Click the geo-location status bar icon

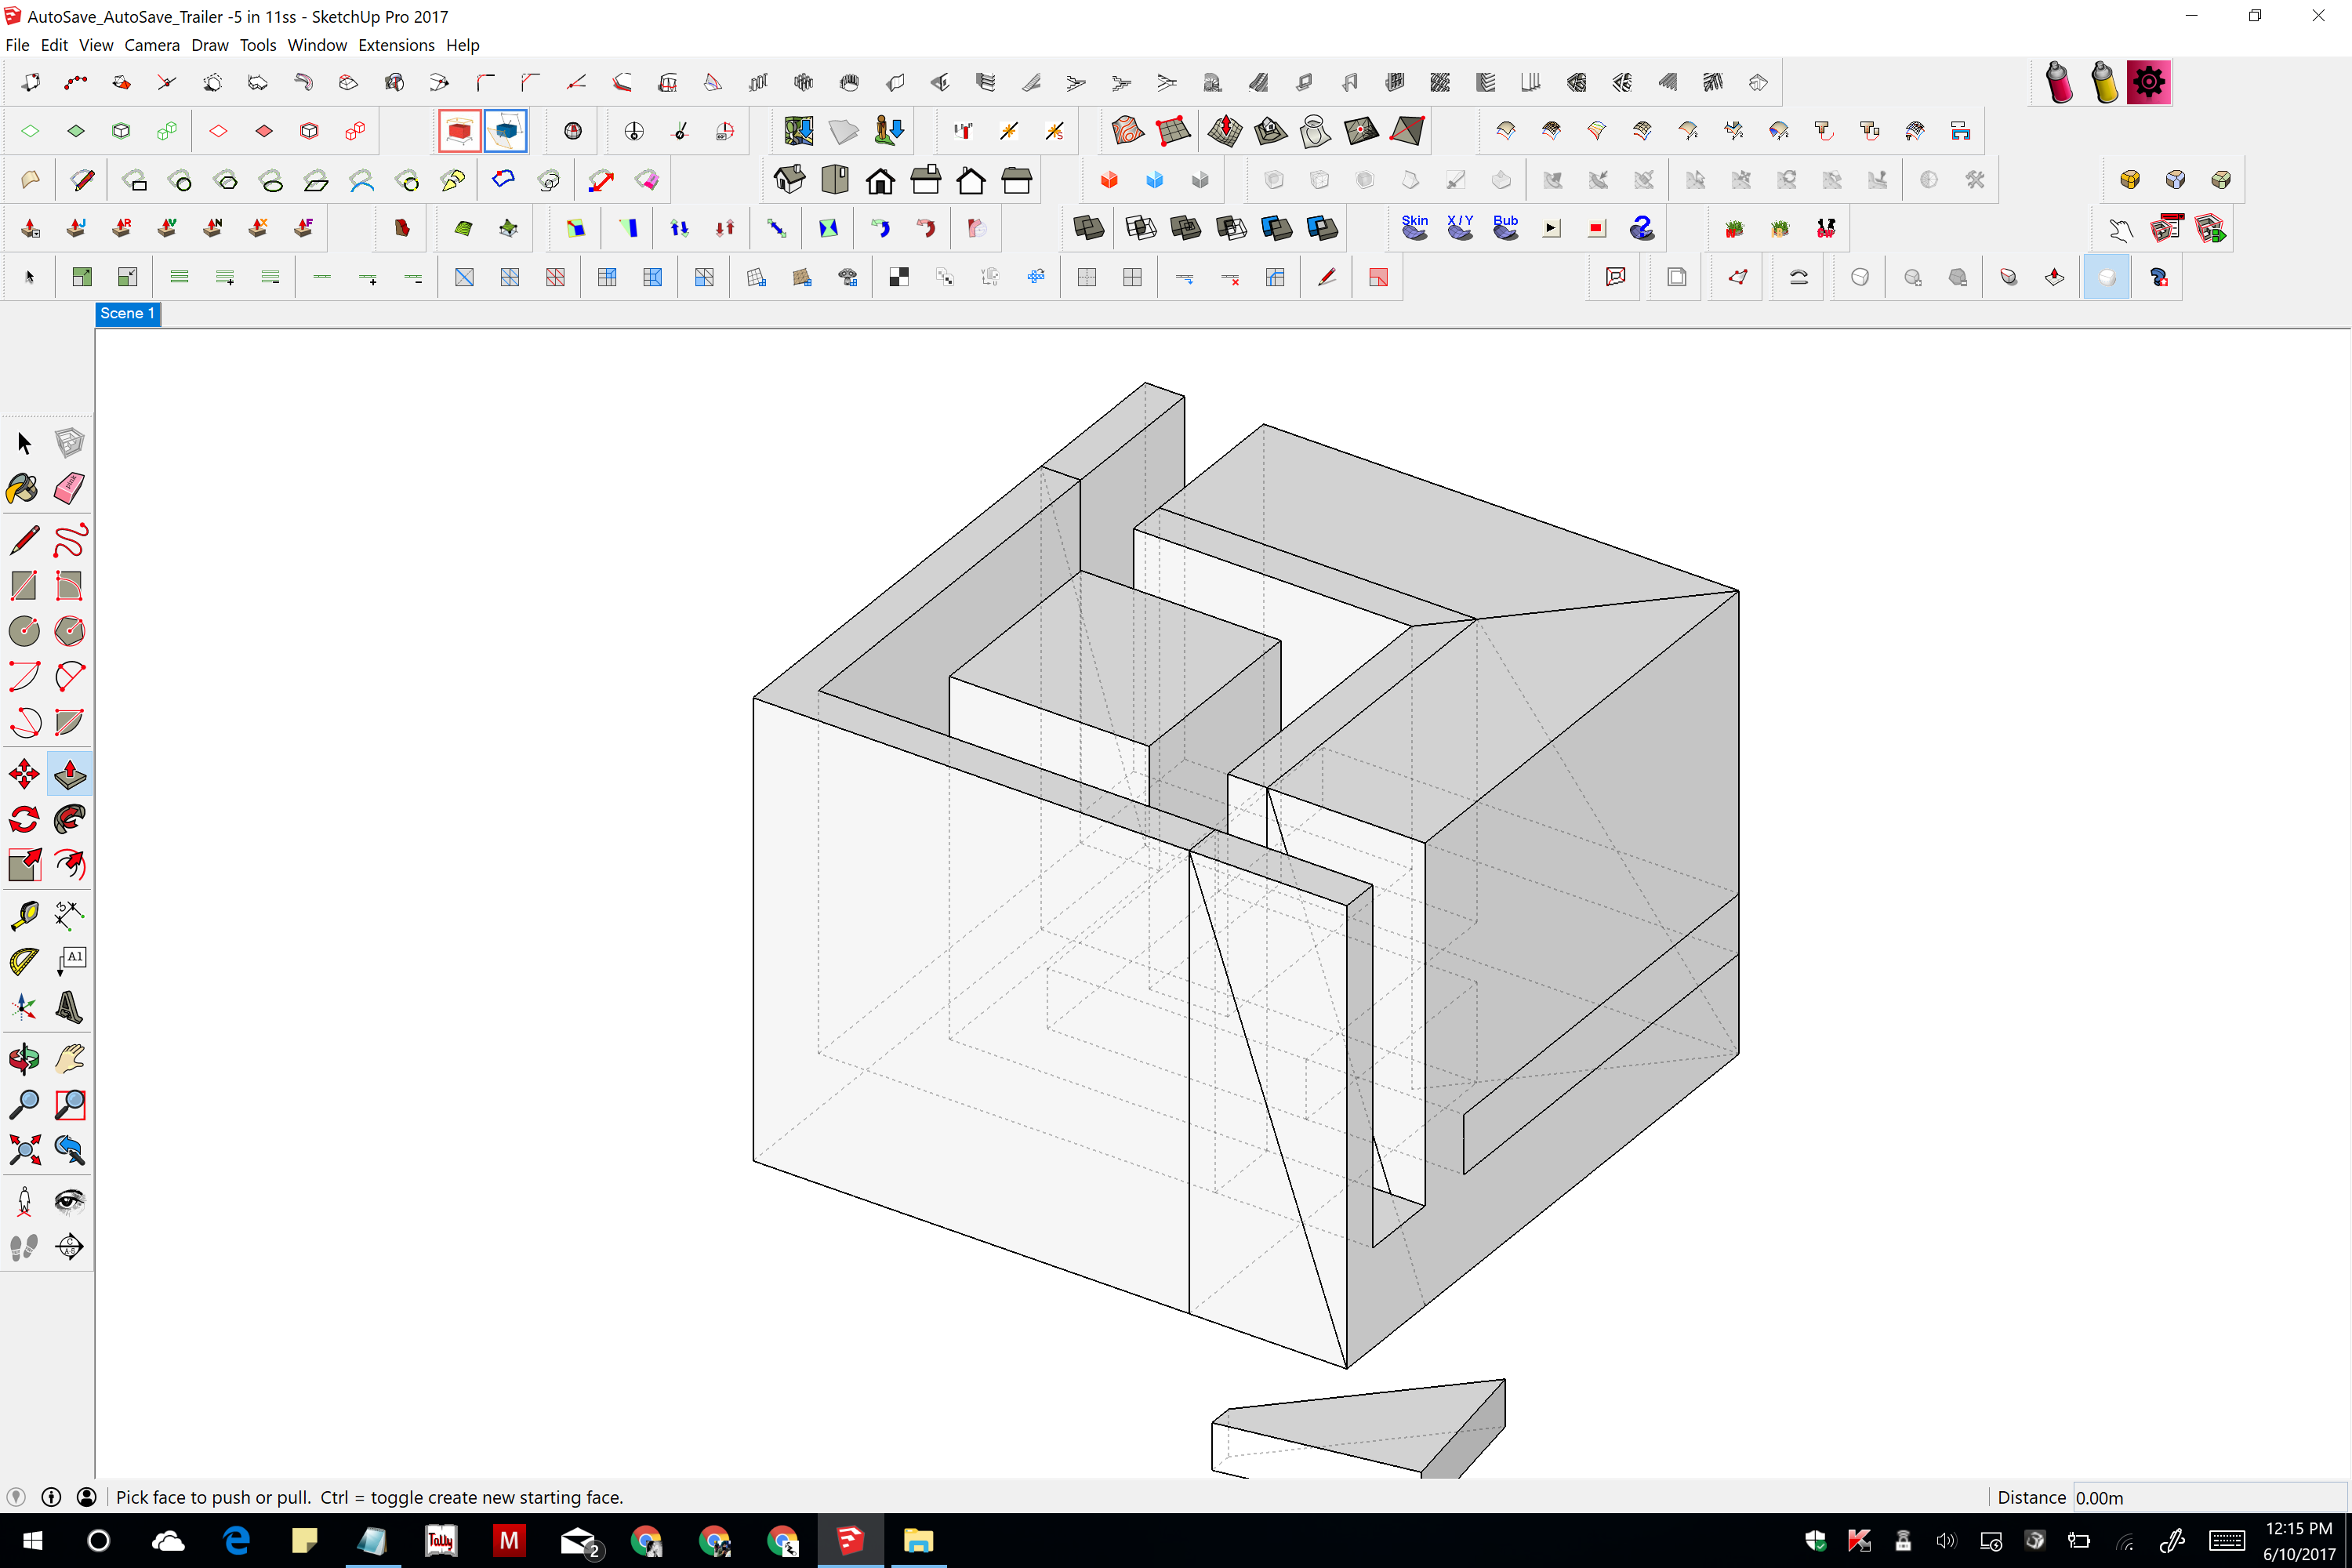(x=15, y=1497)
